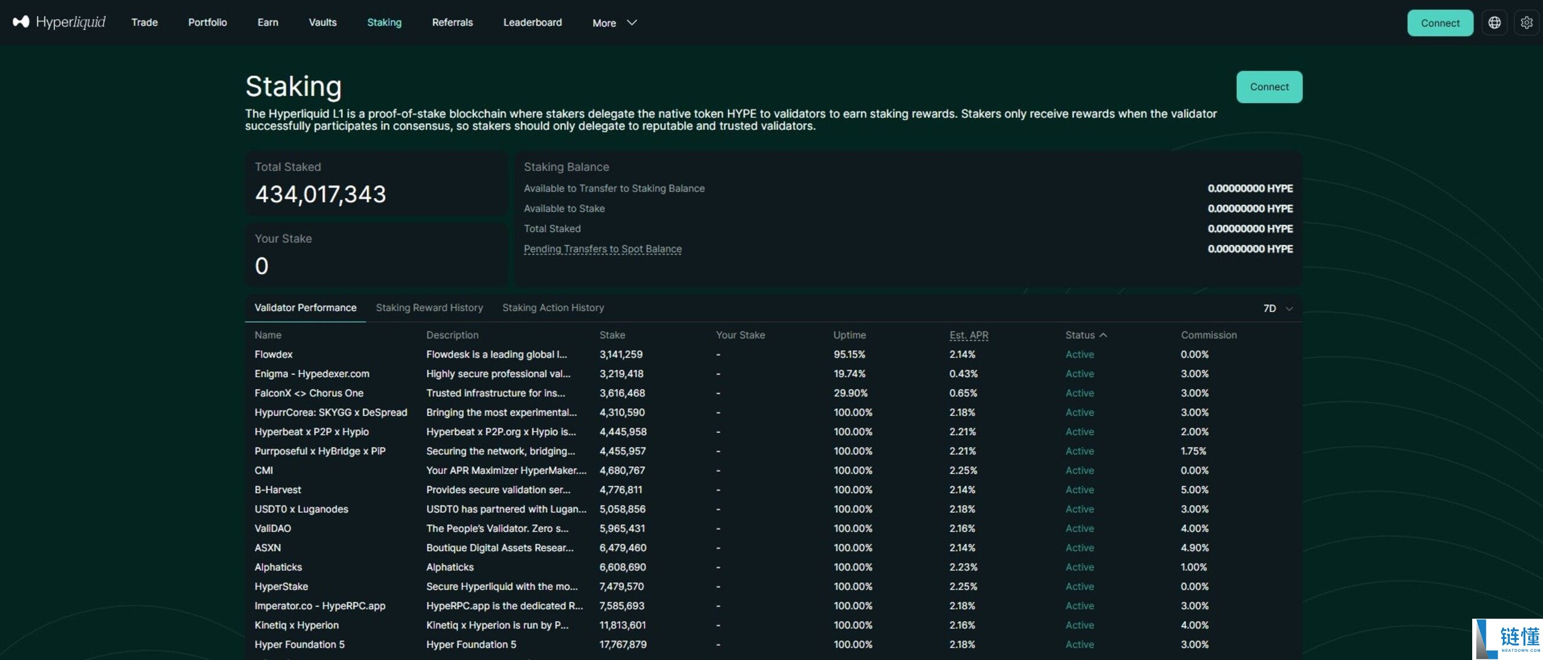Choose the Imperator.co - HypeRPC.app validator

pyautogui.click(x=320, y=606)
